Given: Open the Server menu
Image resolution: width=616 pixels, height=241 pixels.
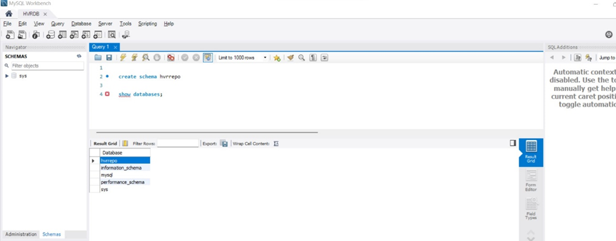Looking at the screenshot, I should (x=106, y=24).
